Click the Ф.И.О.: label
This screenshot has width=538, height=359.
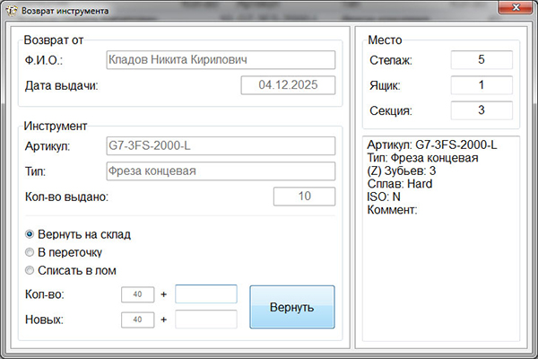[44, 60]
